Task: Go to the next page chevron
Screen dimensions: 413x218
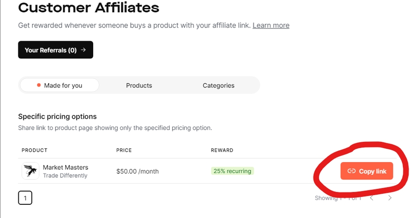Action: click(390, 198)
